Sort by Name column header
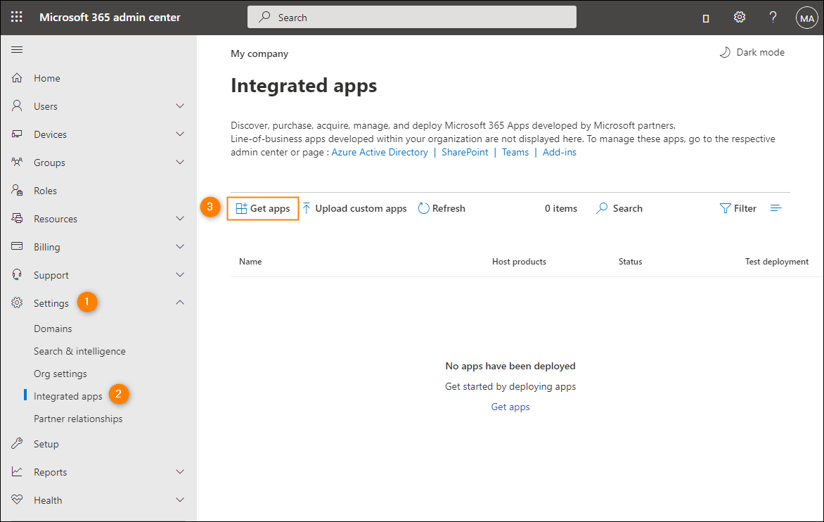Image resolution: width=824 pixels, height=522 pixels. [250, 261]
